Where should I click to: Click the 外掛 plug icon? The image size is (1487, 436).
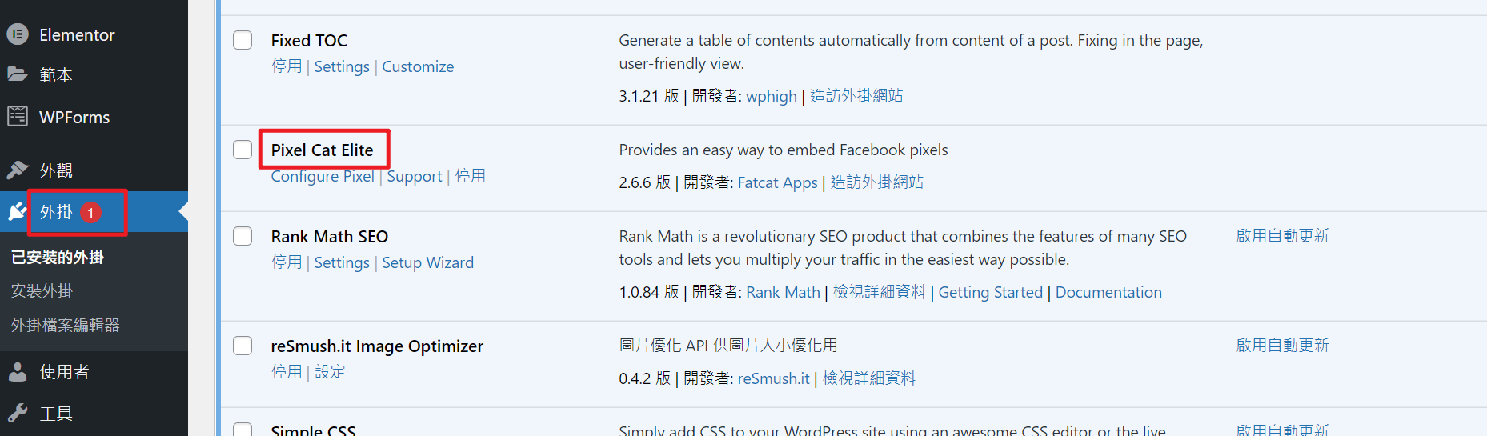click(x=18, y=211)
